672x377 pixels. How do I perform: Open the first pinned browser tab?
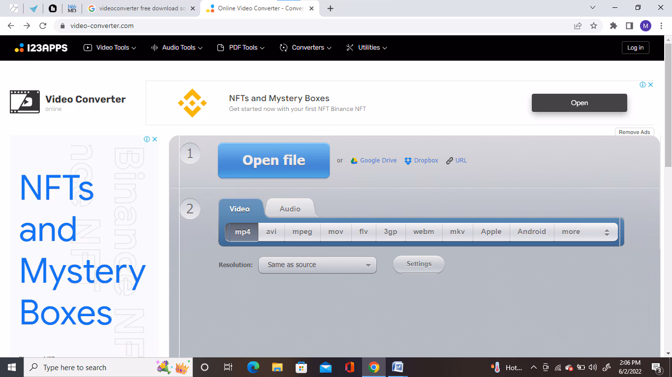tap(14, 8)
